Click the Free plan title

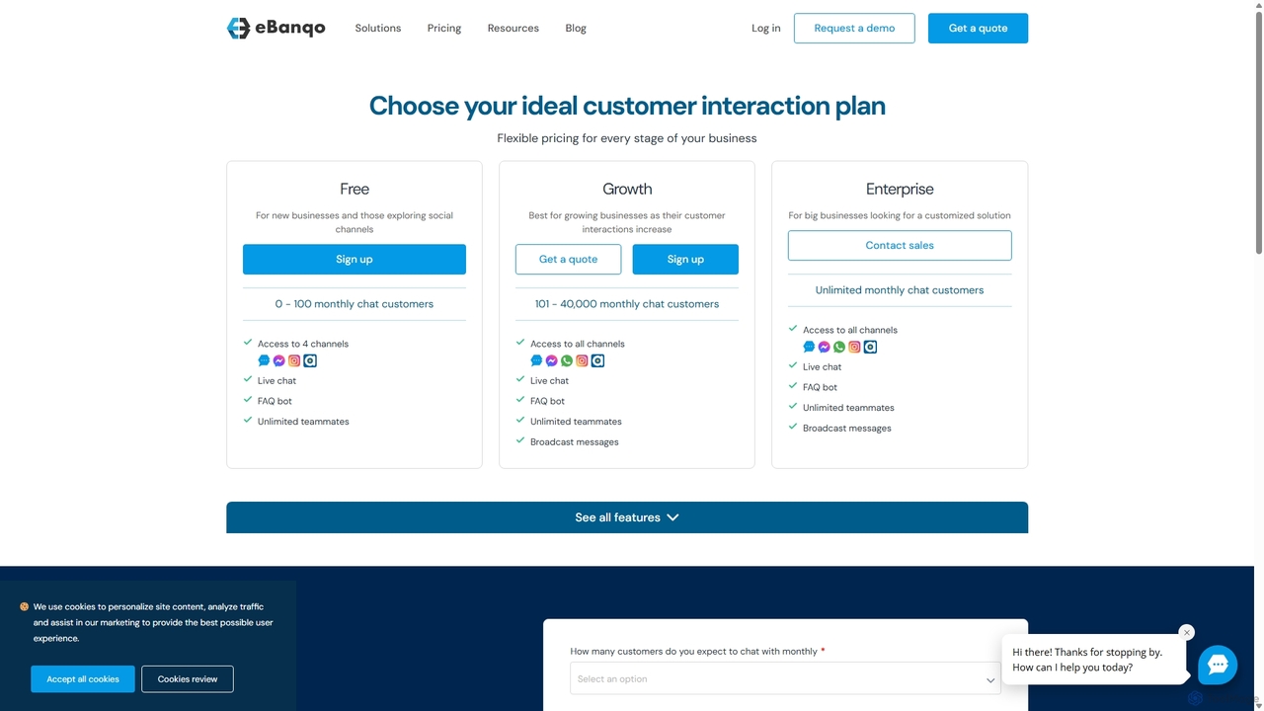355,189
